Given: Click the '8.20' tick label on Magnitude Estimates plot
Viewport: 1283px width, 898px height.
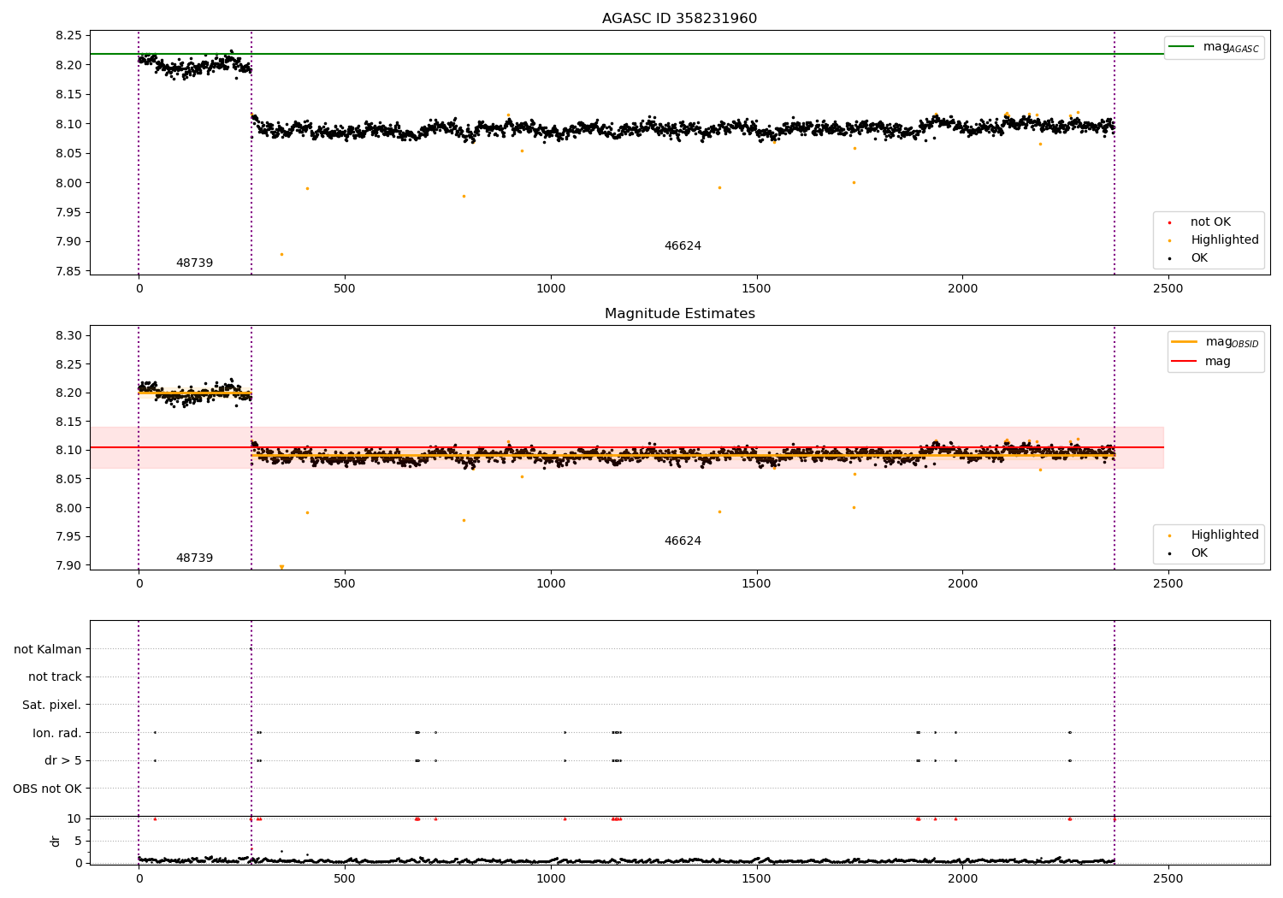Looking at the screenshot, I should click(68, 393).
